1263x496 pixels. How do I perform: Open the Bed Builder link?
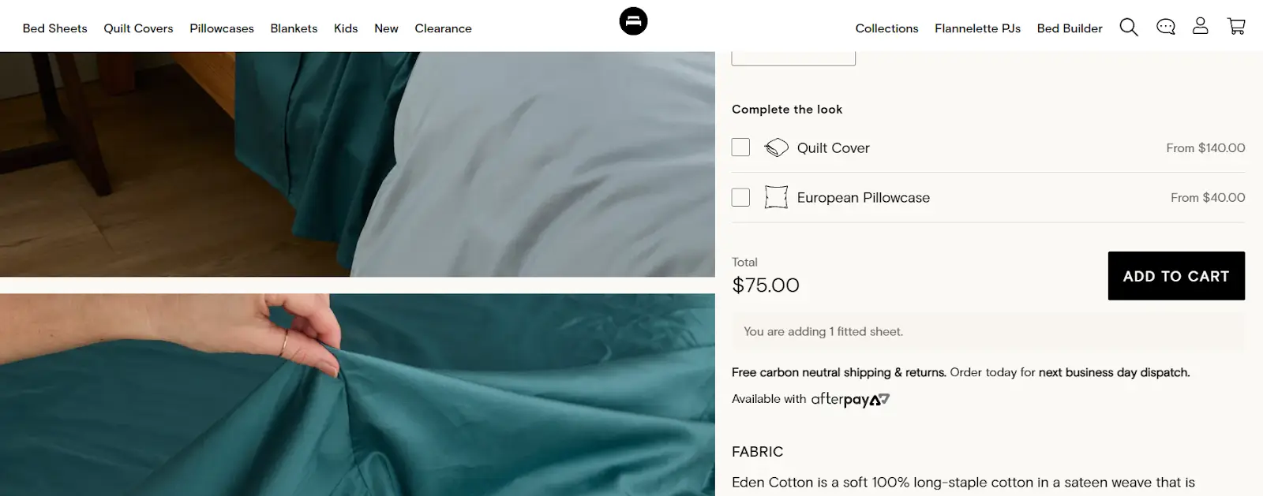1070,28
